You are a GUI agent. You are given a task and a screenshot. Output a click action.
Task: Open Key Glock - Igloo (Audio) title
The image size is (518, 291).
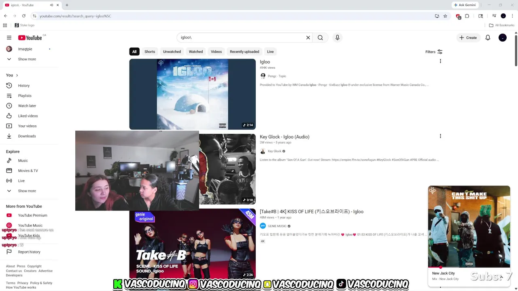tap(284, 137)
